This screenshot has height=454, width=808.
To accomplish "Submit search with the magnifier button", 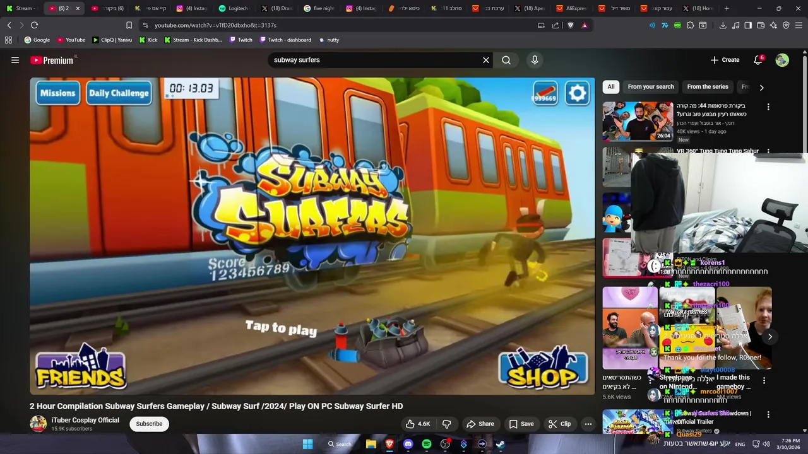I will (506, 60).
